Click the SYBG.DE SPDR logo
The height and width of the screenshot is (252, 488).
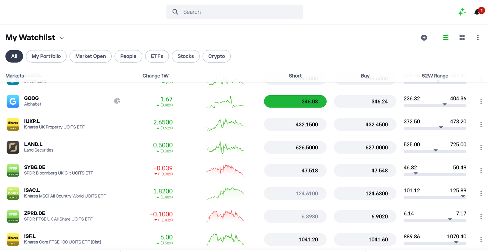click(13, 170)
